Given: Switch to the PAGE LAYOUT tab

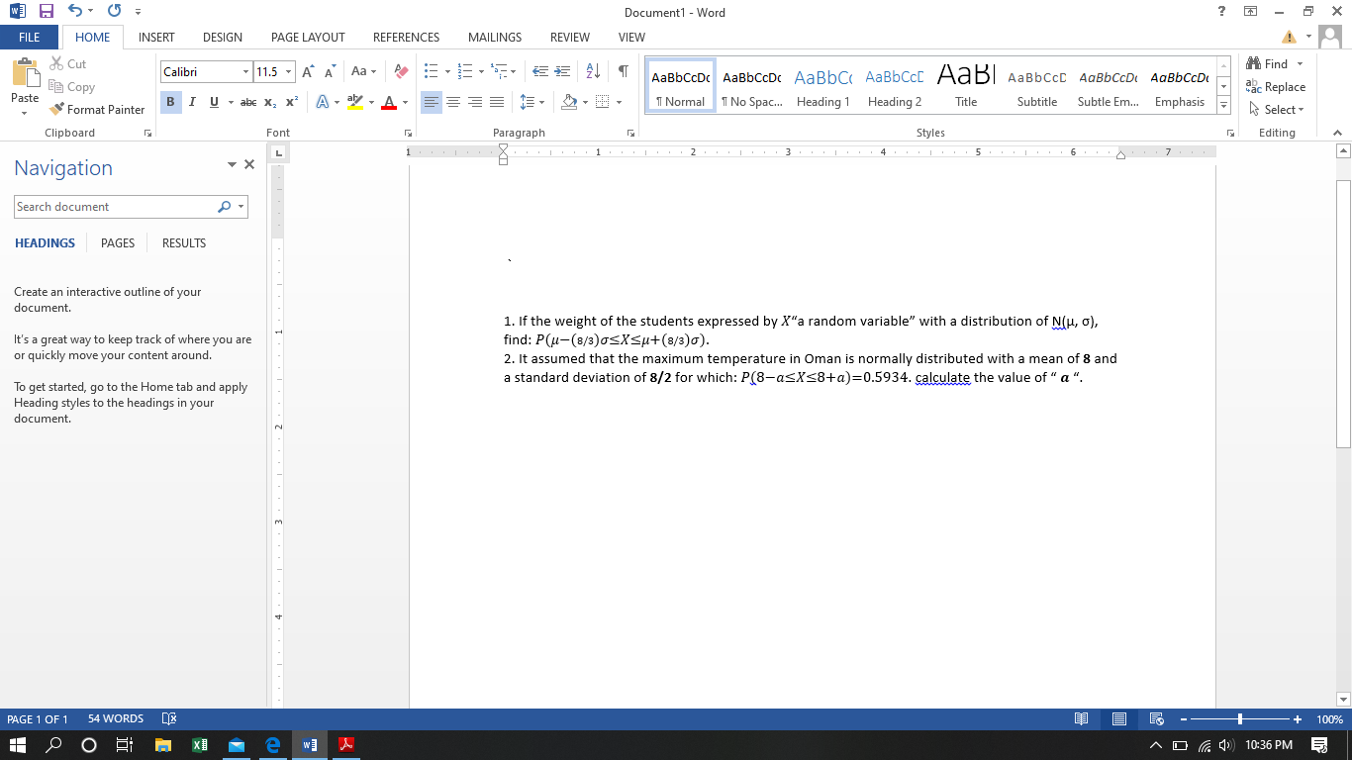Looking at the screenshot, I should coord(308,38).
